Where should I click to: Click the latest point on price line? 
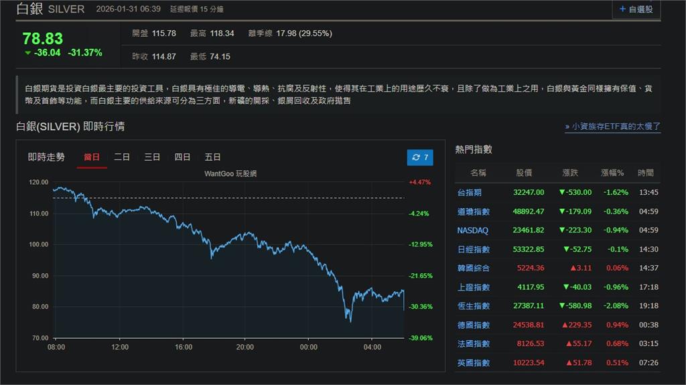(404, 310)
